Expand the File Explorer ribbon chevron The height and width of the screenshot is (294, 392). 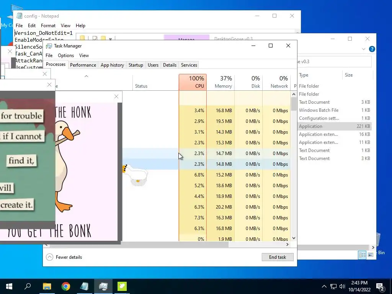364,49
